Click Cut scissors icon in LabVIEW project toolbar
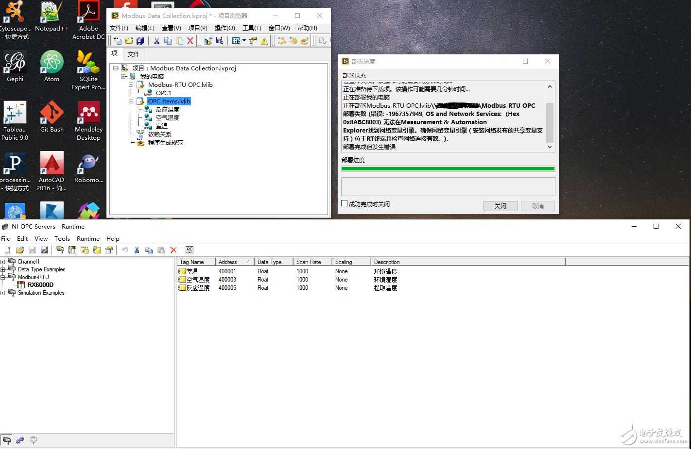Screen dimensions: 691x449 [156, 41]
